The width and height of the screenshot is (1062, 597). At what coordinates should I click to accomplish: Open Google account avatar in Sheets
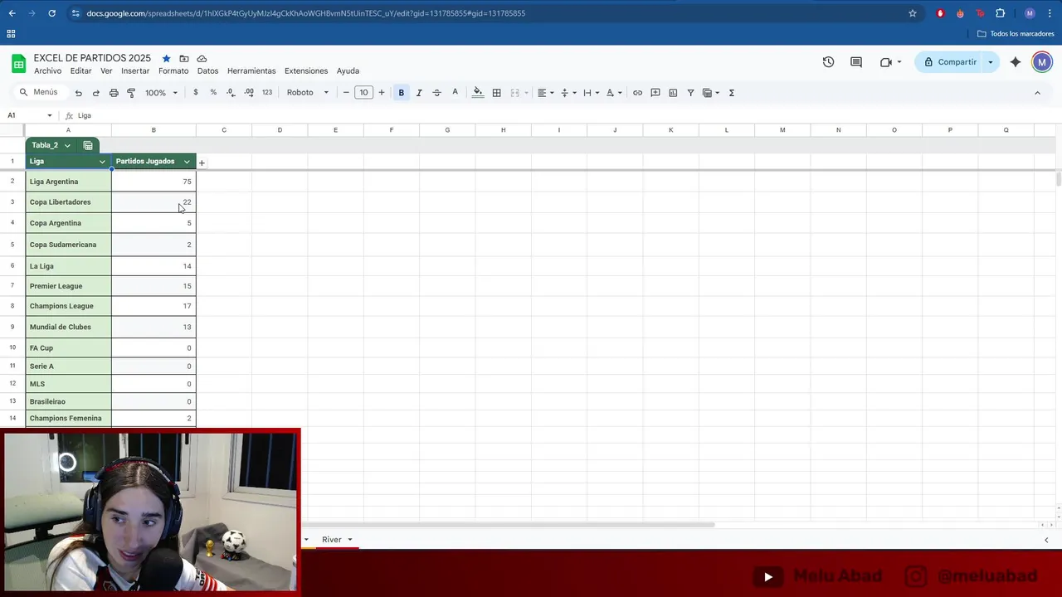(1042, 62)
